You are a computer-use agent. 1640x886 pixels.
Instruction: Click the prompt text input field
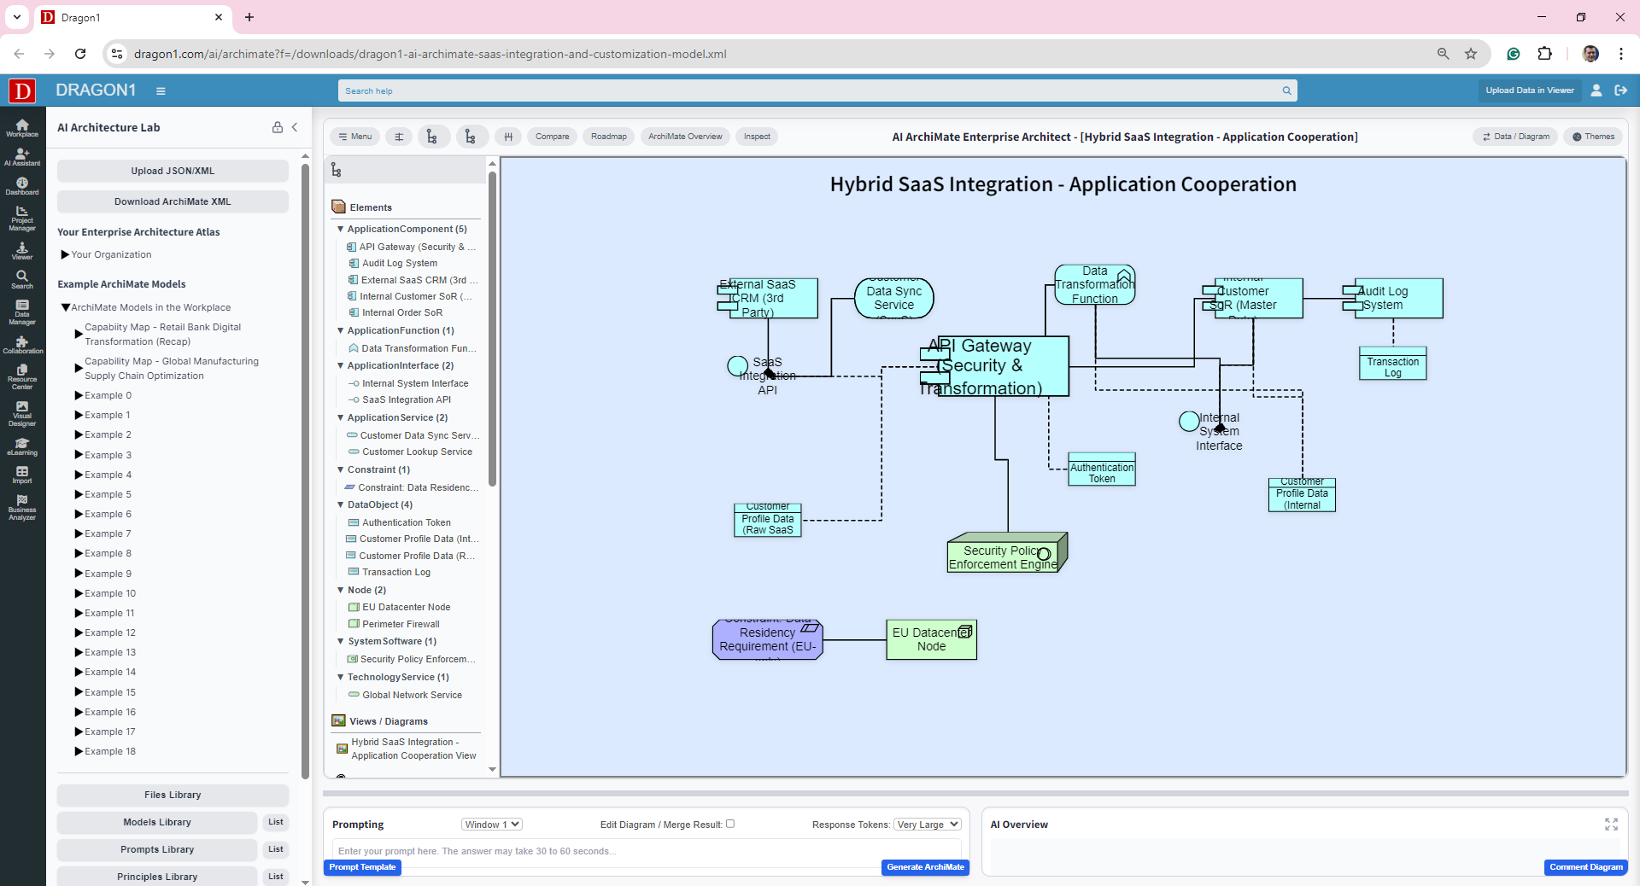tap(646, 851)
